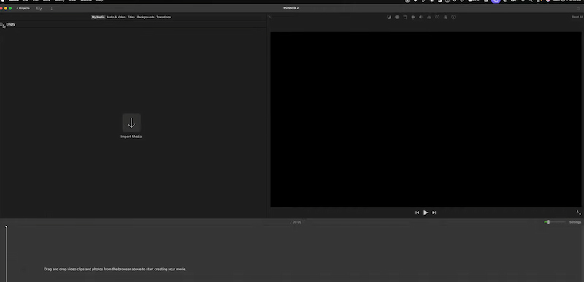Open timeline Settings

[575, 222]
